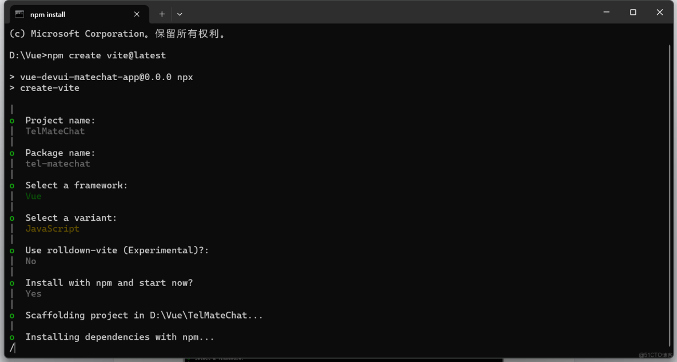Viewport: 677px width, 362px height.
Task: Click the tel-matechat package name text
Action: pos(57,164)
